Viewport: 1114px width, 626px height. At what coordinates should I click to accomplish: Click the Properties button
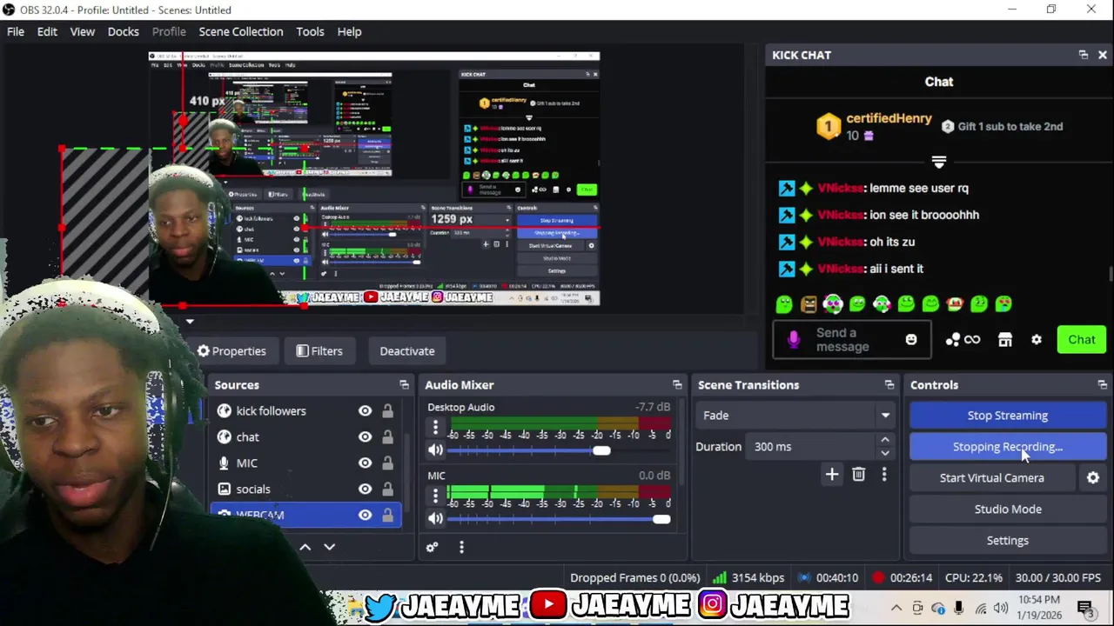(232, 351)
